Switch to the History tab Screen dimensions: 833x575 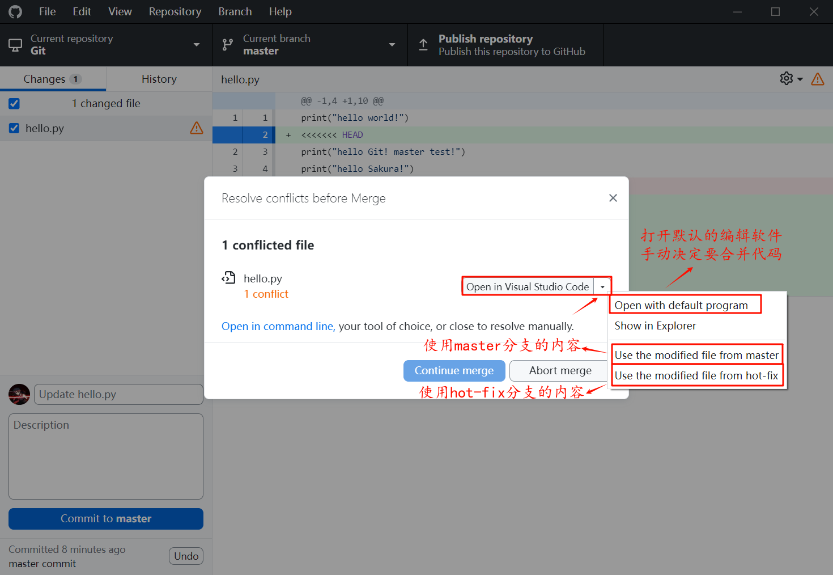coord(159,79)
